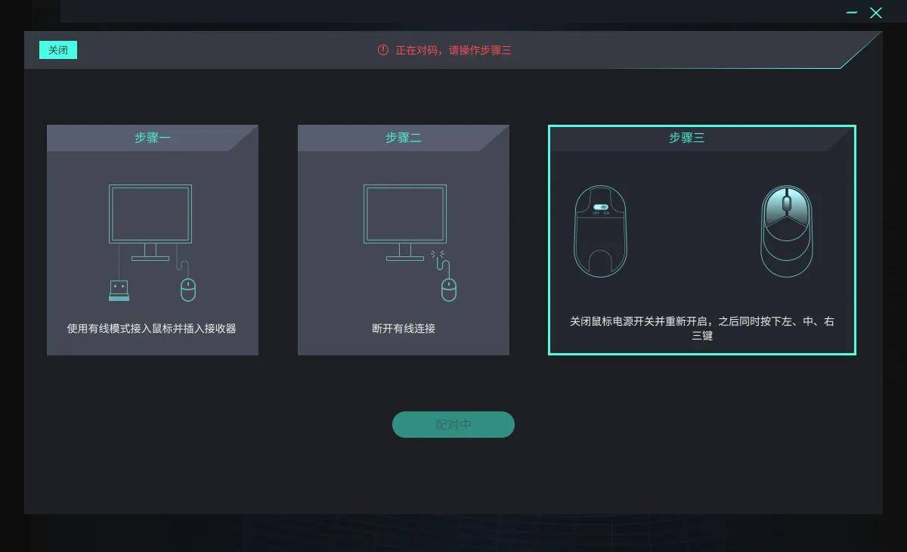
Task: Click the mouse top-view illustration
Action: click(787, 231)
